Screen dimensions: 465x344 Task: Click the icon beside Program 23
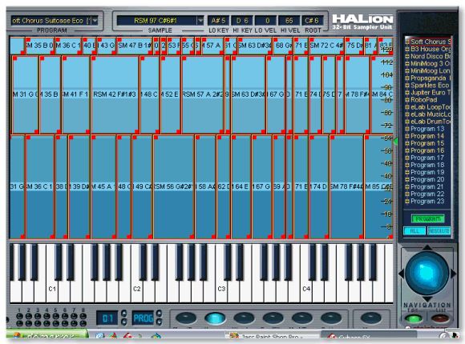pyautogui.click(x=407, y=202)
